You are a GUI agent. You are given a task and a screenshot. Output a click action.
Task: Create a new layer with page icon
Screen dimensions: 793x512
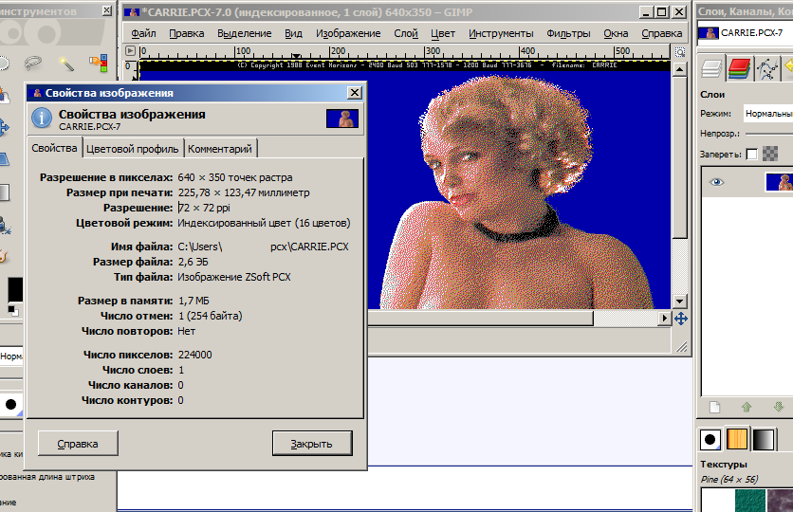714,407
